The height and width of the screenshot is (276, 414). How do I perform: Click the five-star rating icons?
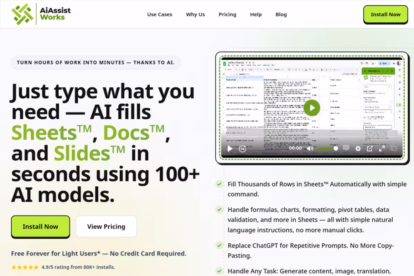(x=25, y=267)
